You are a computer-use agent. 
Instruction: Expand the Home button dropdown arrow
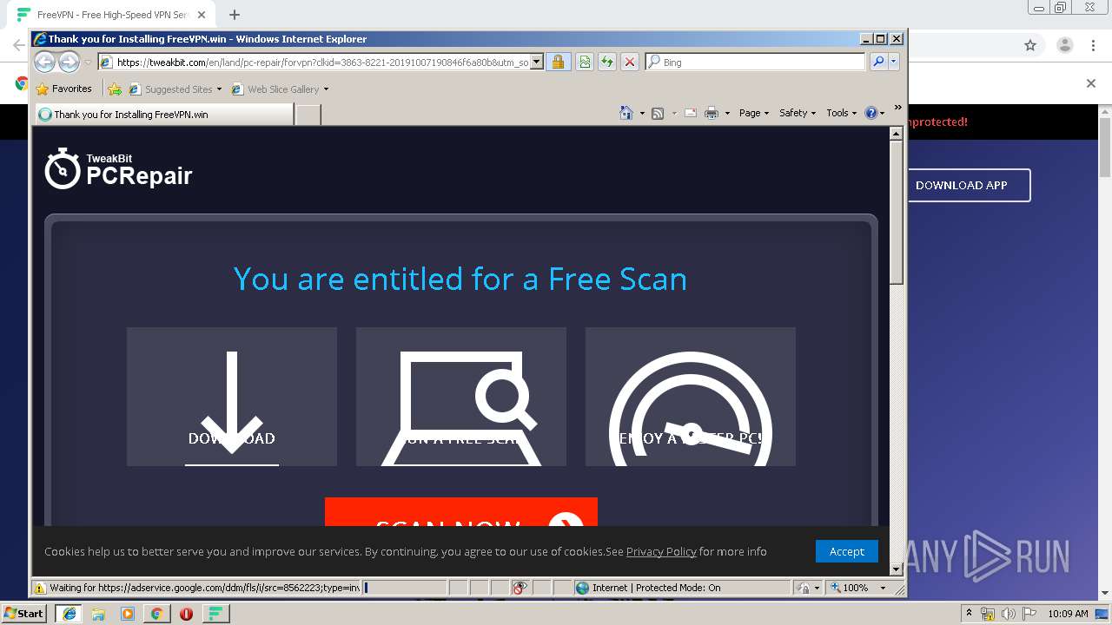click(642, 114)
